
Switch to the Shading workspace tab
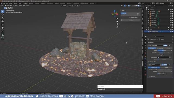[x=57, y=4]
